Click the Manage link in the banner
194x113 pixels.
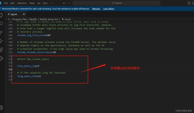[96, 9]
